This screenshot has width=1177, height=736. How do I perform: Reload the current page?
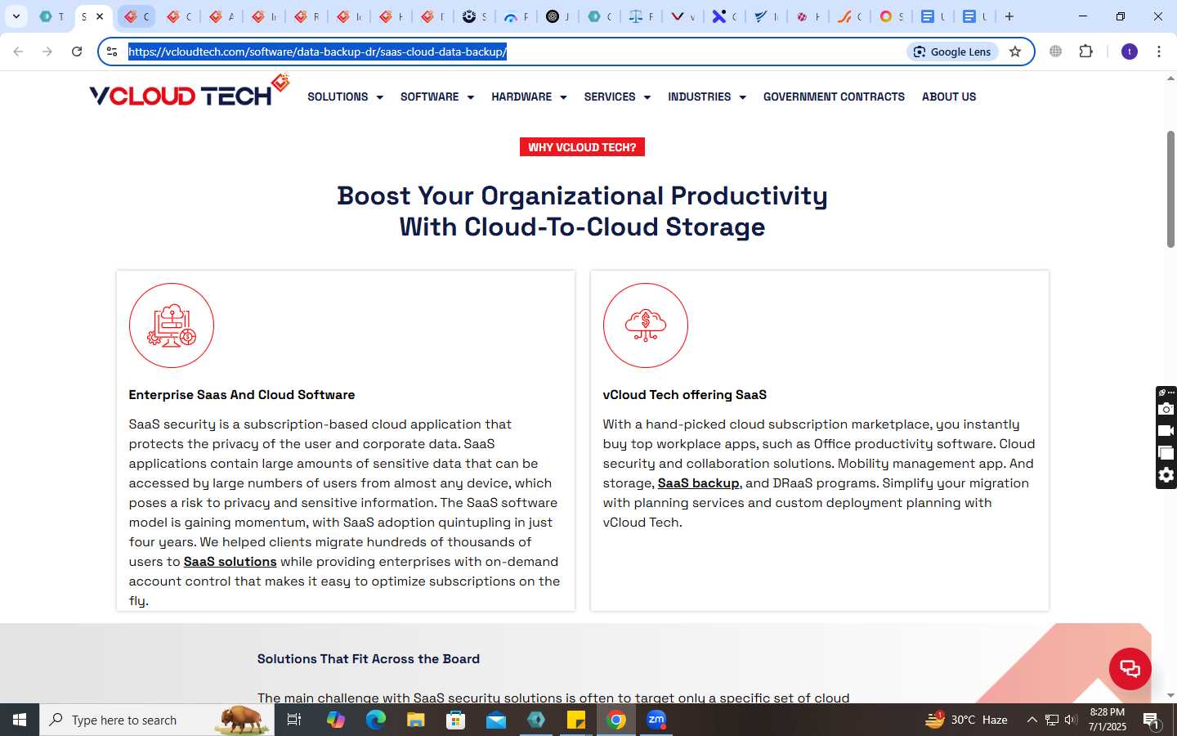[x=77, y=52]
